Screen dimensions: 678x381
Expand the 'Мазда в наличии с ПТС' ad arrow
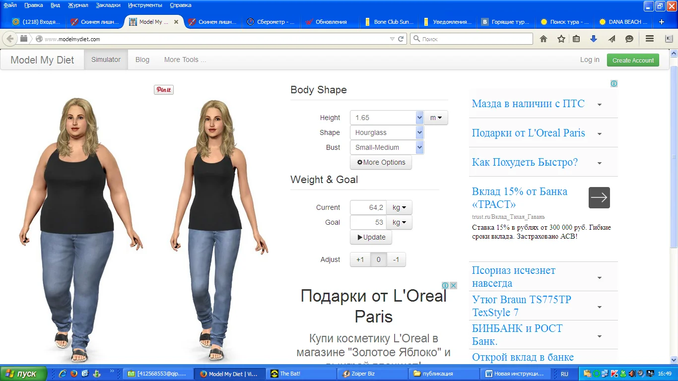[x=600, y=104]
